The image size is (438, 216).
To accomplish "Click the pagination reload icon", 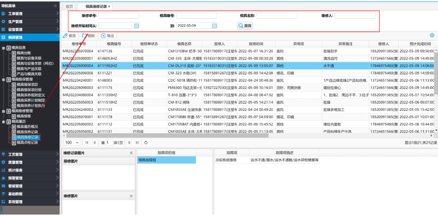I will [146, 143].
